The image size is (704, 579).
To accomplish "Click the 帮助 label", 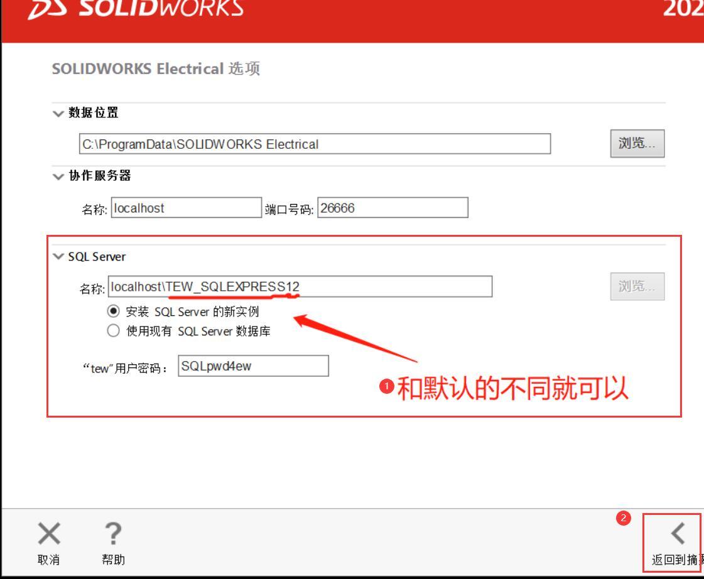I will [113, 560].
